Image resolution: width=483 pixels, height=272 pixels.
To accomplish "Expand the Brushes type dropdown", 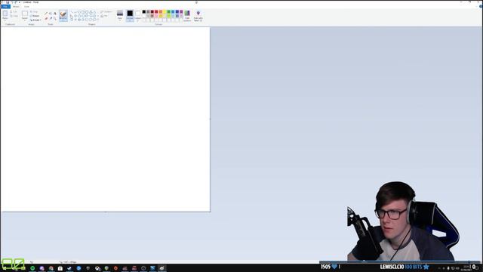I will pyautogui.click(x=63, y=20).
